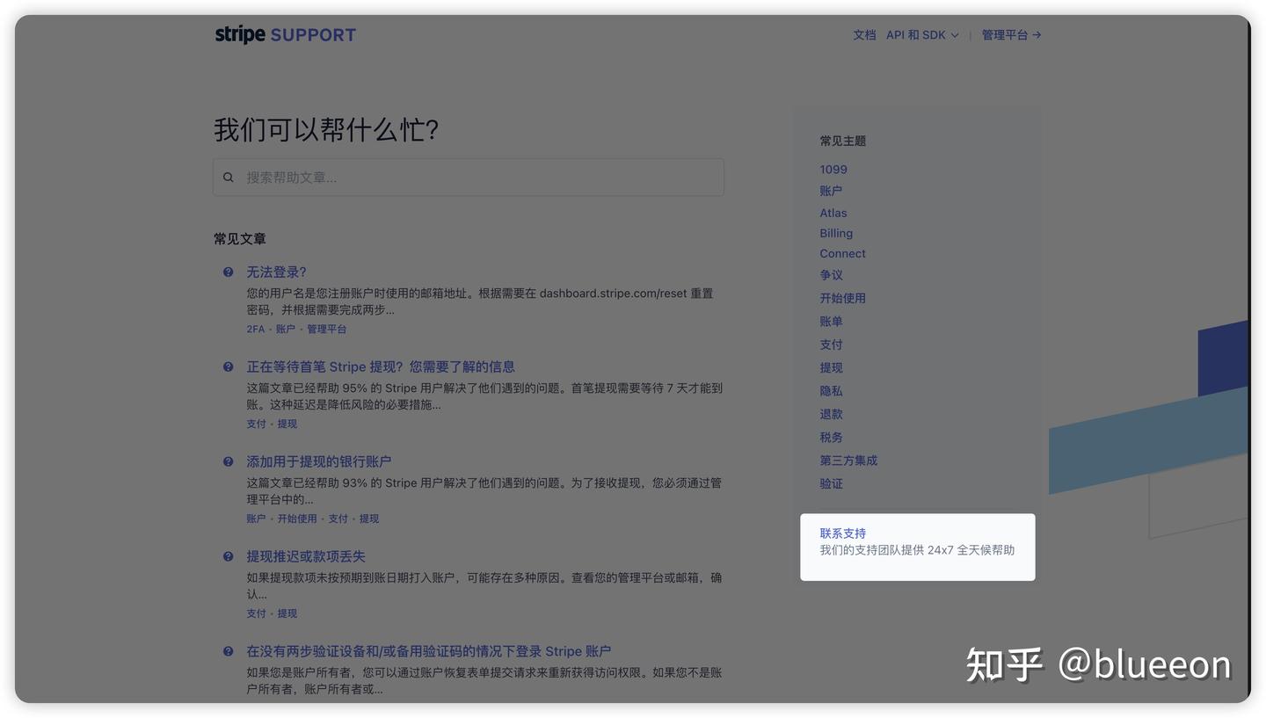Select the 提现 topic in the sidebar
This screenshot has height=718, width=1266.
pyautogui.click(x=831, y=367)
